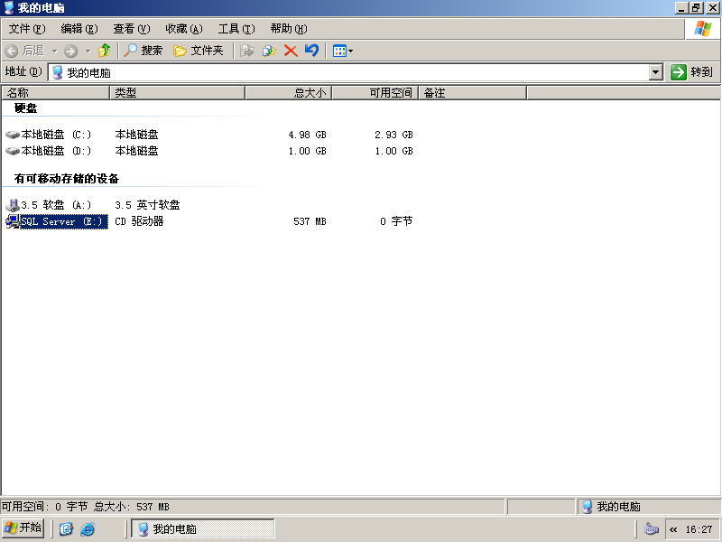
Task: Select the 本地磁盘 (C:) drive icon
Action: 13,135
